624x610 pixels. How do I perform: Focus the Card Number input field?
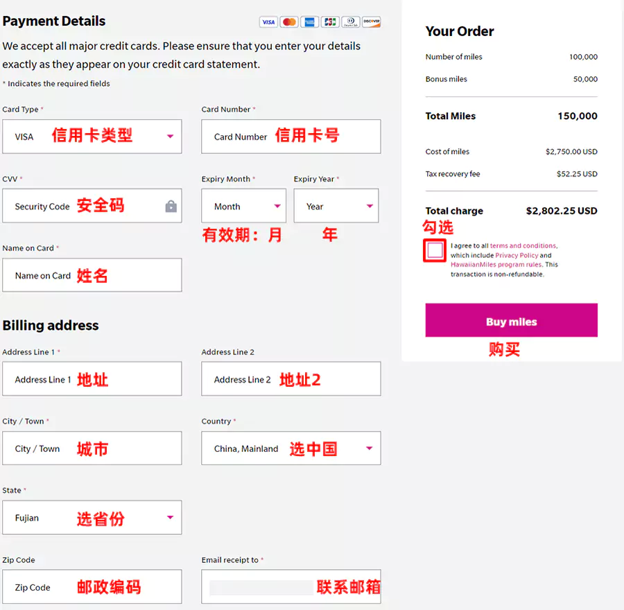pos(291,137)
